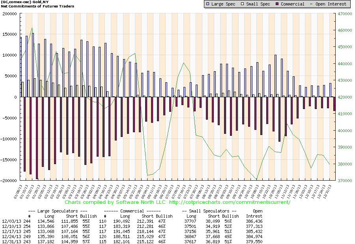Viewport: 355px width, 244px height.
Task: Click the commercial short value 215,122
Action: pyautogui.click(x=145, y=242)
